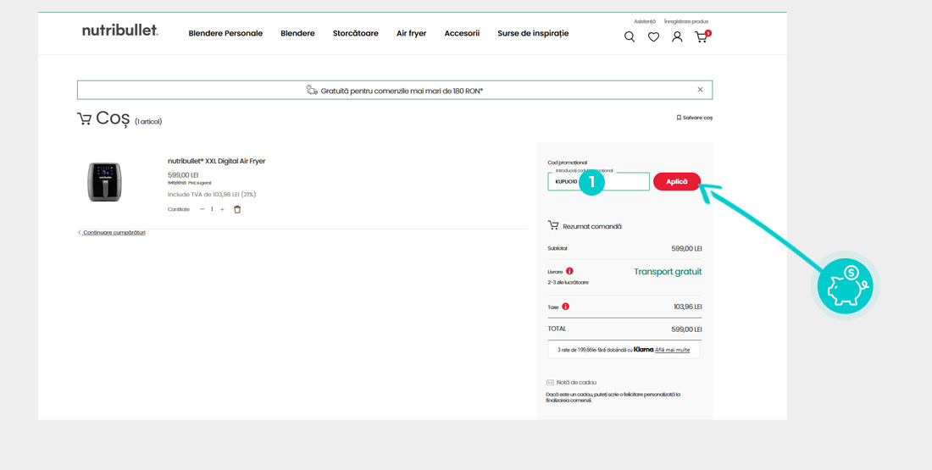Click the Include TVA de 103,96 LEI text

(212, 194)
